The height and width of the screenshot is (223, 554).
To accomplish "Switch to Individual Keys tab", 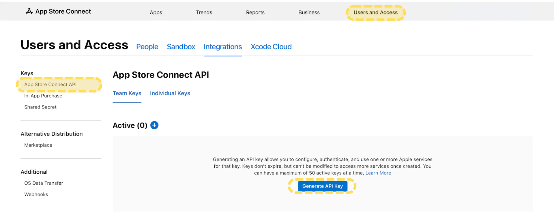I will click(x=170, y=93).
